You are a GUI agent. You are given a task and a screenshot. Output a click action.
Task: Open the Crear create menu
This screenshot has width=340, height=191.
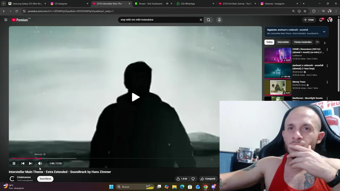(x=309, y=20)
